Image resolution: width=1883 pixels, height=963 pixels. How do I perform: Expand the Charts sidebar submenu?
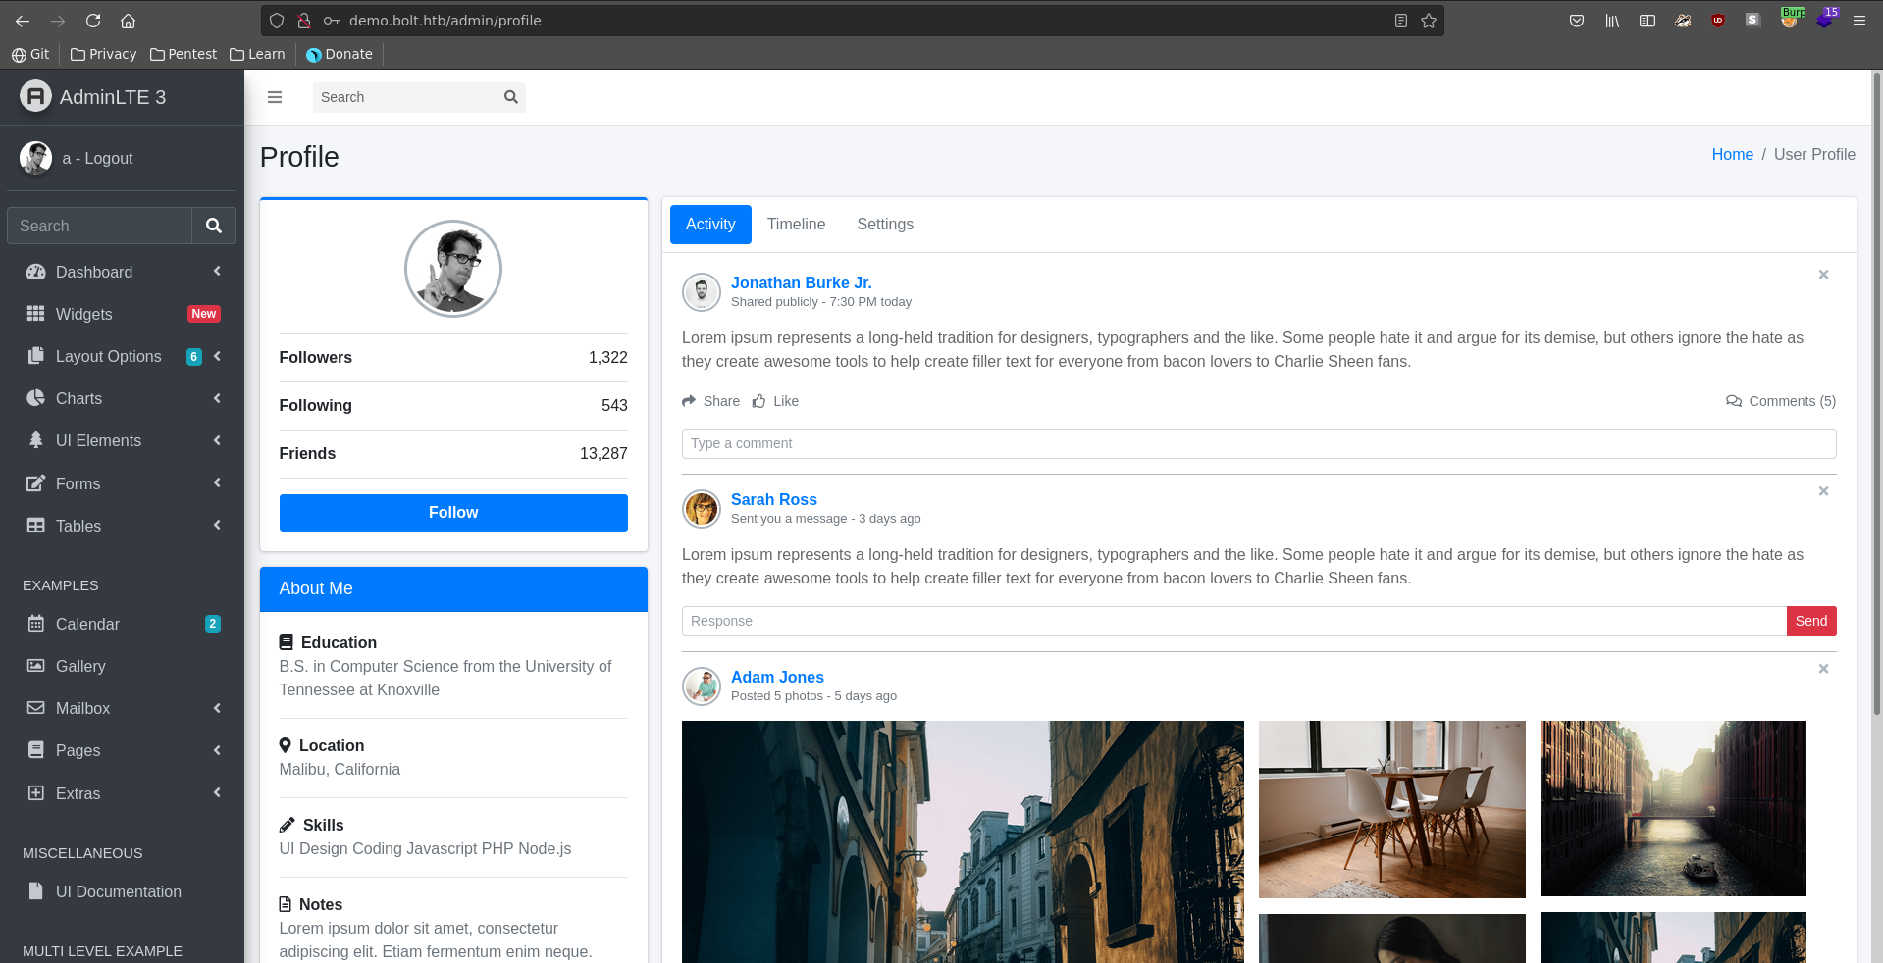coord(122,398)
